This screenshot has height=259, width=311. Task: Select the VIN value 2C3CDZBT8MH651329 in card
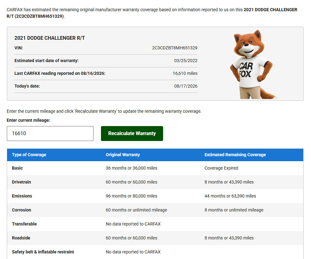175,48
